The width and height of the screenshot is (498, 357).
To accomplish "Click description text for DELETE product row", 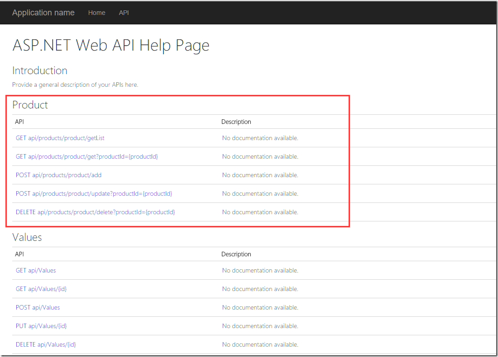I will pyautogui.click(x=260, y=212).
